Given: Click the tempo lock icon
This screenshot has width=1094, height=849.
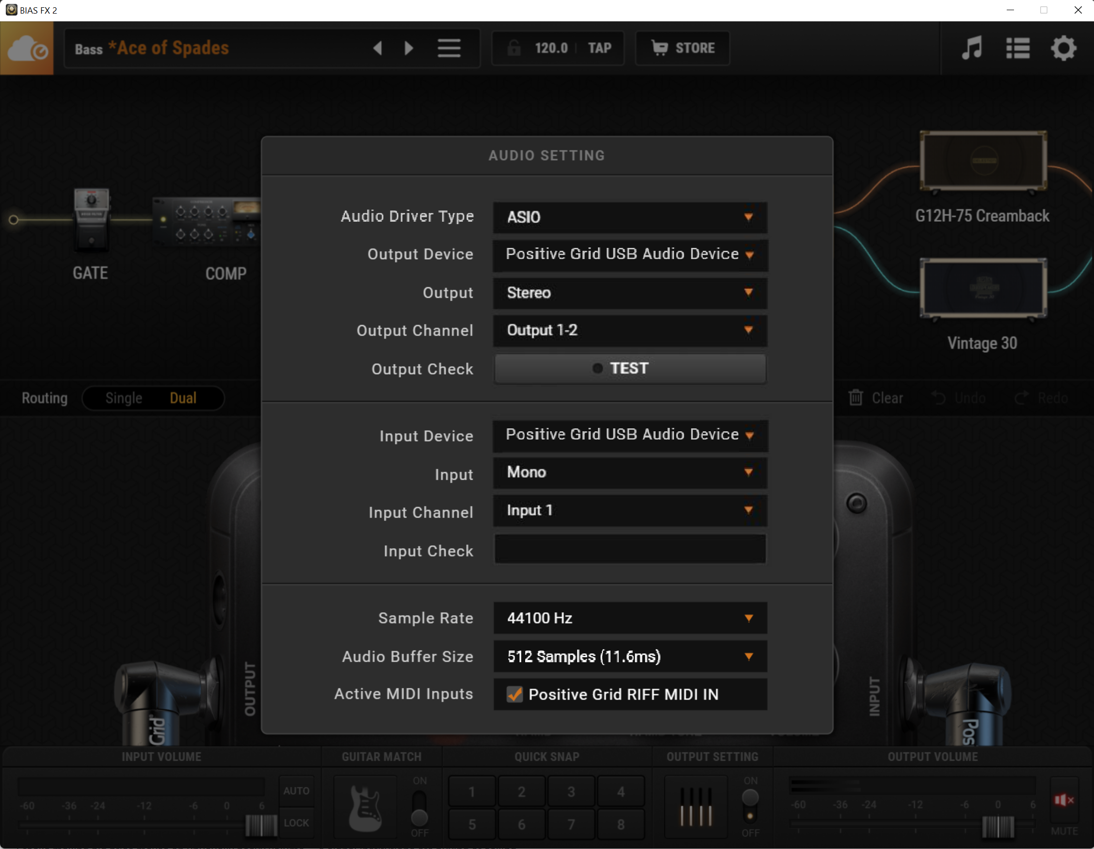Looking at the screenshot, I should [514, 48].
